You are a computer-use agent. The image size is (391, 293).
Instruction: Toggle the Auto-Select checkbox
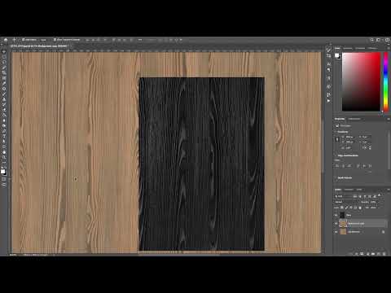click(23, 40)
